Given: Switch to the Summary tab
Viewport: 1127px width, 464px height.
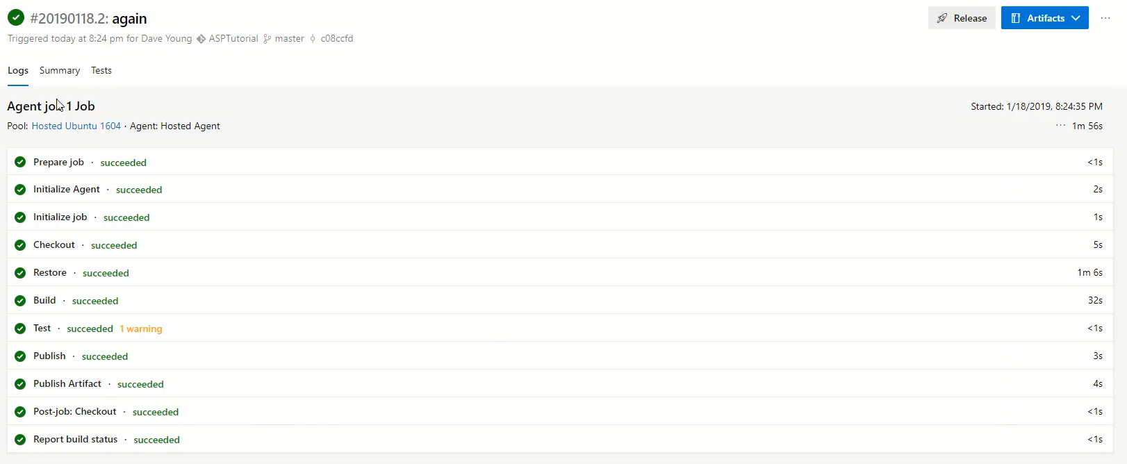Looking at the screenshot, I should coord(60,70).
